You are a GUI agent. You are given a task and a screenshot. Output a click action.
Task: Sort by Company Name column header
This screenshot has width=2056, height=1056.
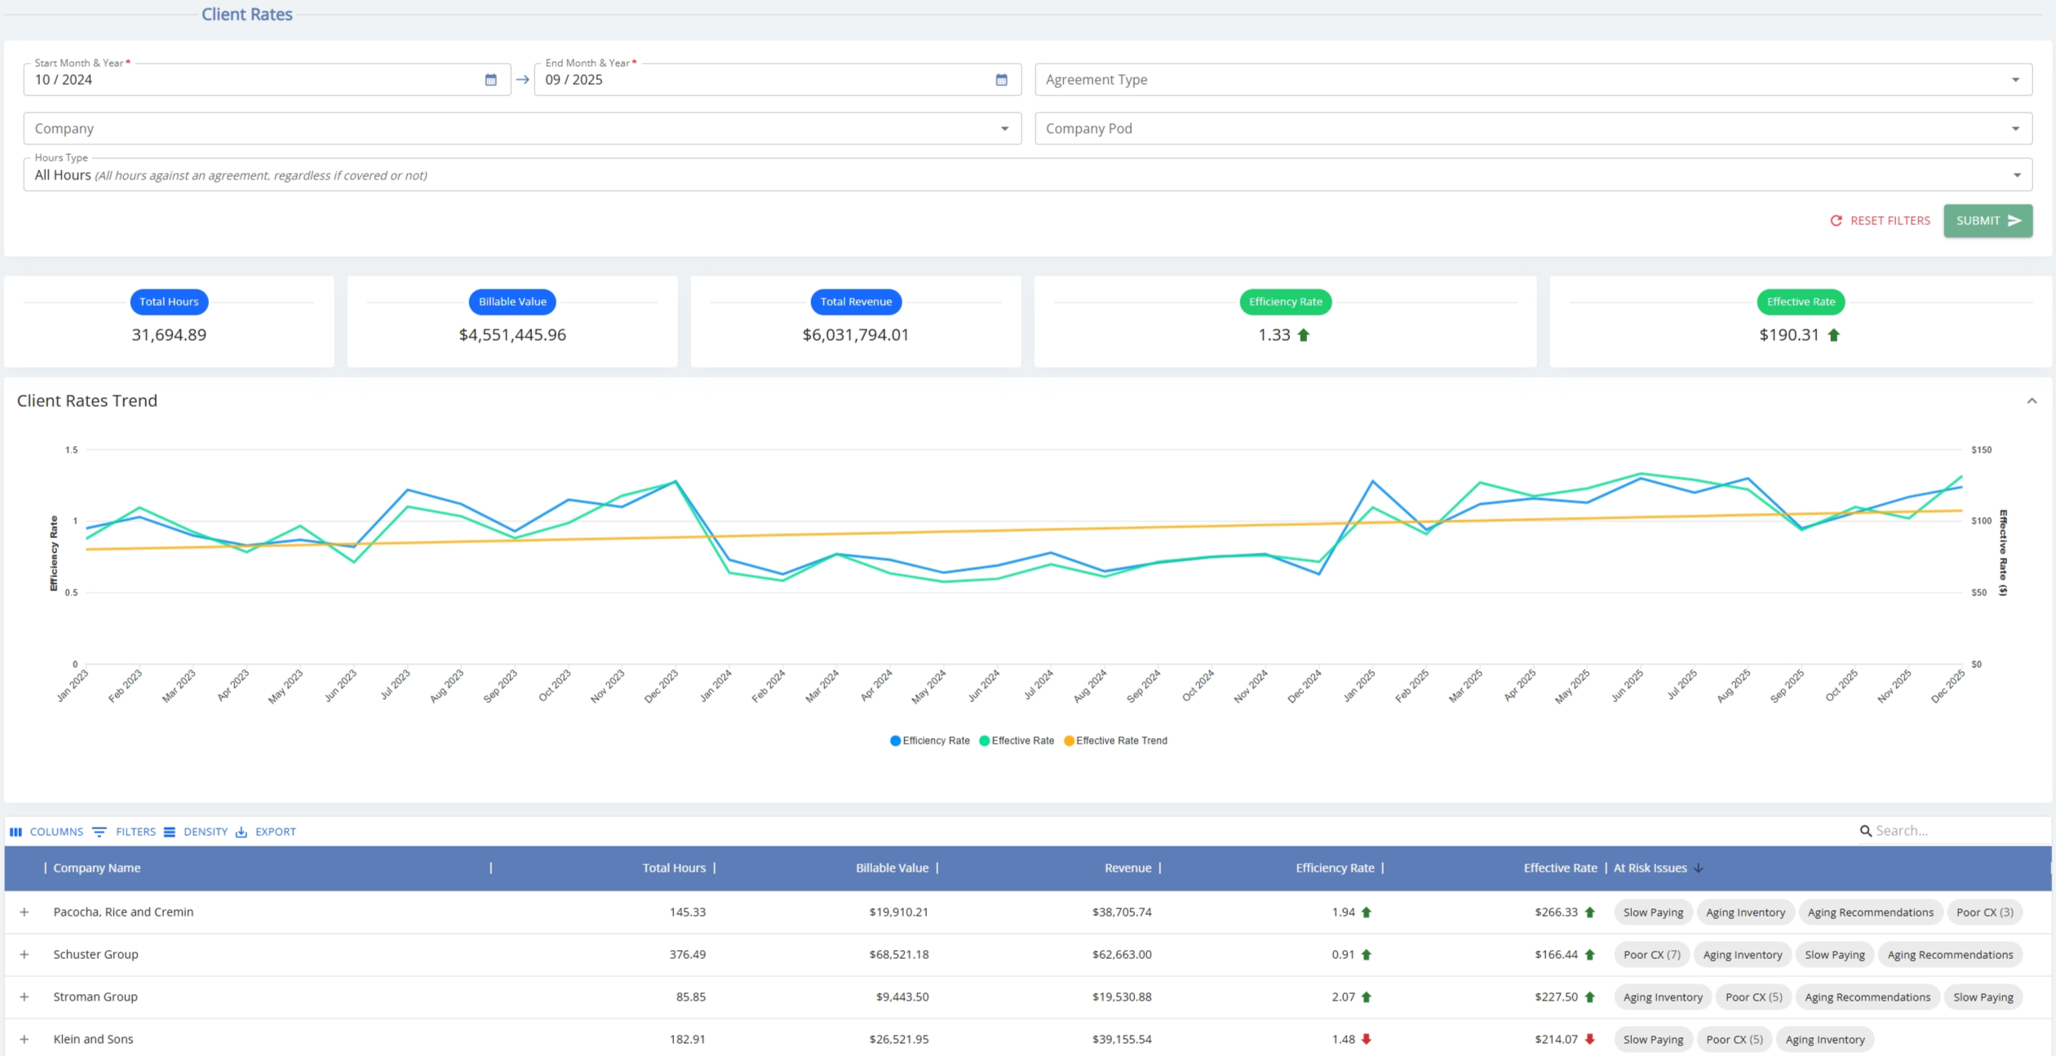(97, 868)
